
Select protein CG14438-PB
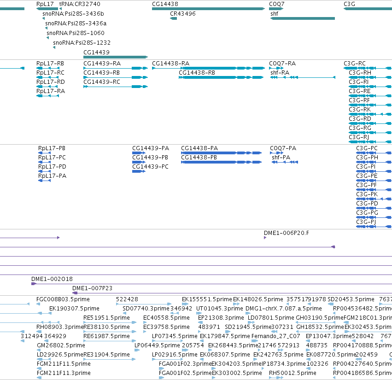[x=221, y=162]
